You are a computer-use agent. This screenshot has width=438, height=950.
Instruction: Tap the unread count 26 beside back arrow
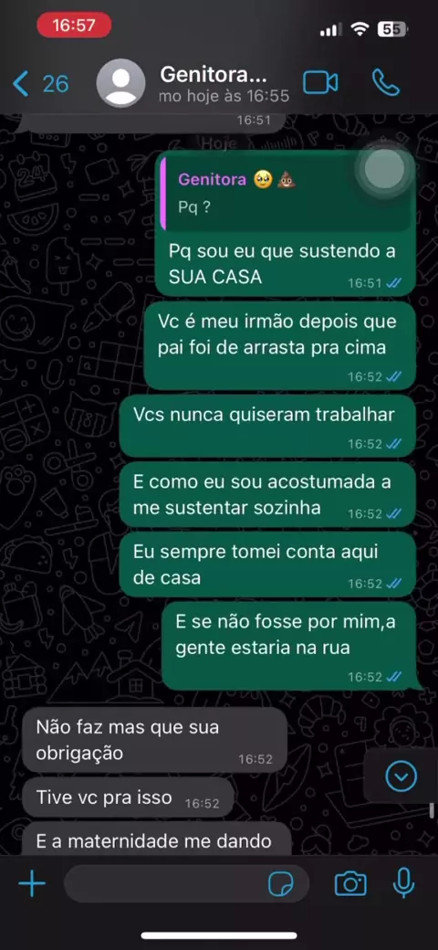55,84
